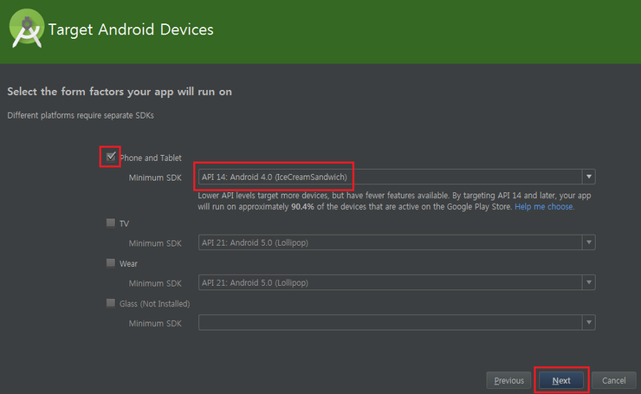Proceed with the Next button
The image size is (641, 394).
click(x=561, y=380)
